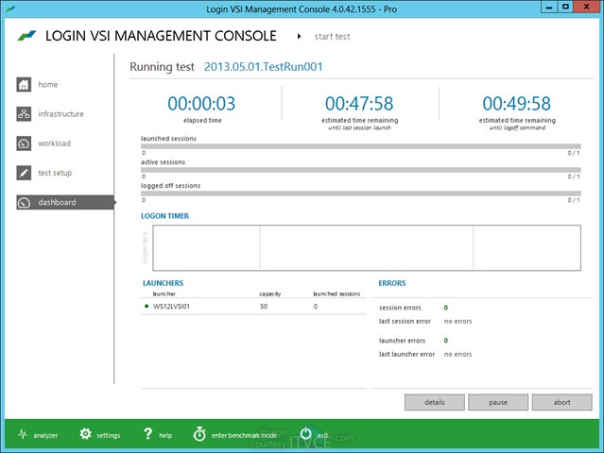Click the exit power icon
This screenshot has height=453, width=604.
(305, 433)
